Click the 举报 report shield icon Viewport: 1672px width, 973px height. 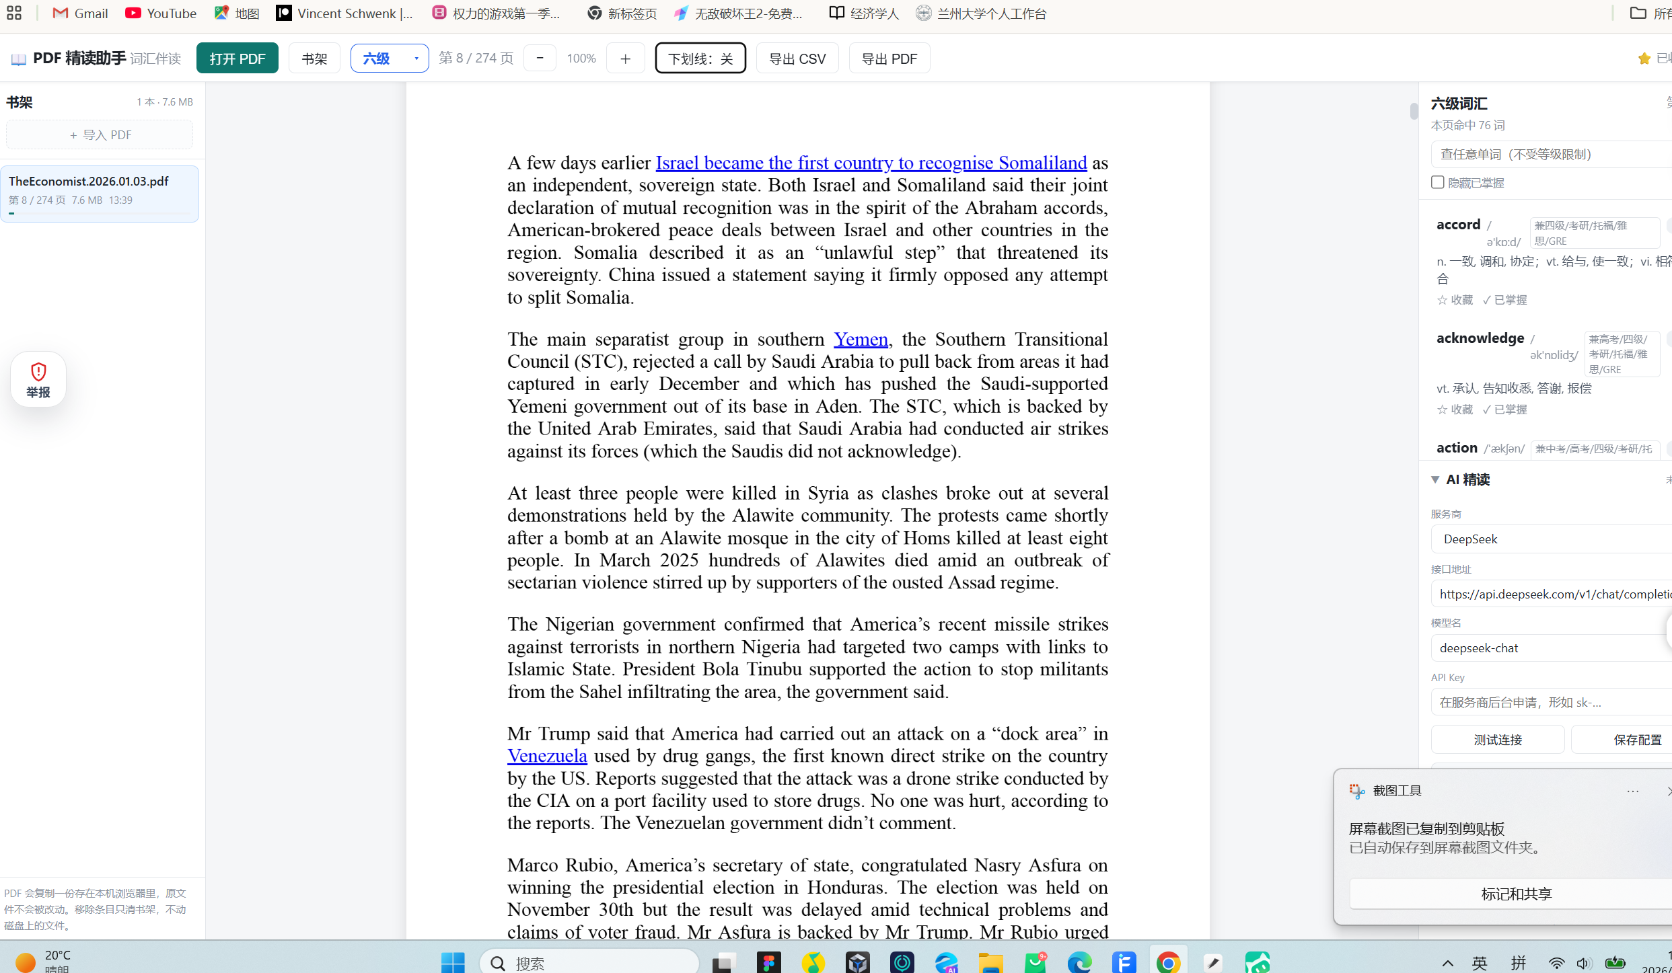pos(38,379)
